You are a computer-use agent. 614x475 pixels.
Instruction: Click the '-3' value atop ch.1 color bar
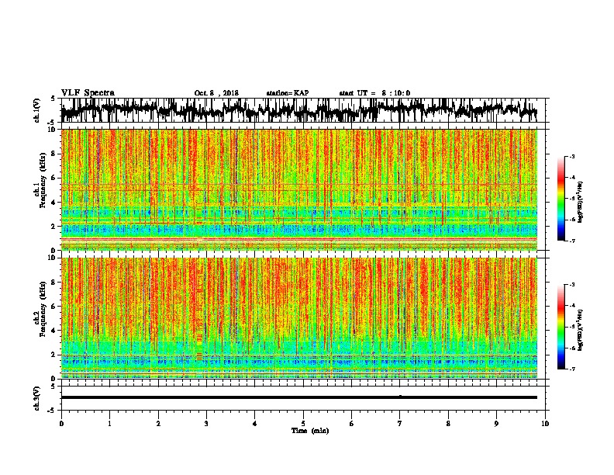click(571, 156)
